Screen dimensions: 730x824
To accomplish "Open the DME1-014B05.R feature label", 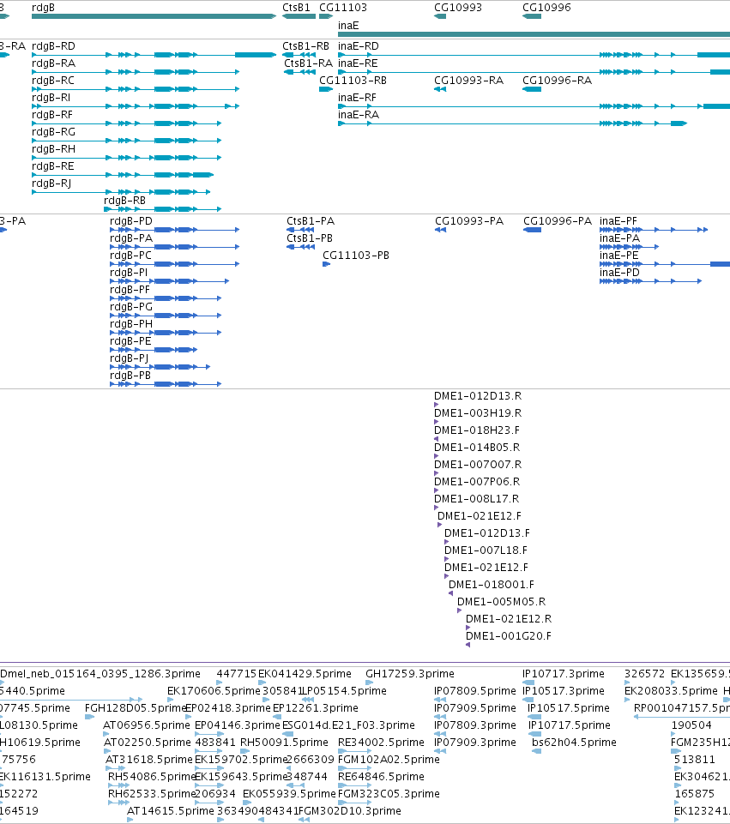I will click(x=477, y=448).
